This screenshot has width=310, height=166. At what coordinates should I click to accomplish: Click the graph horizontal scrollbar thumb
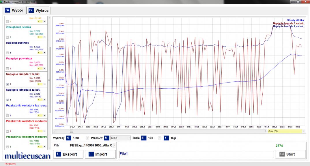[x=71, y=131]
